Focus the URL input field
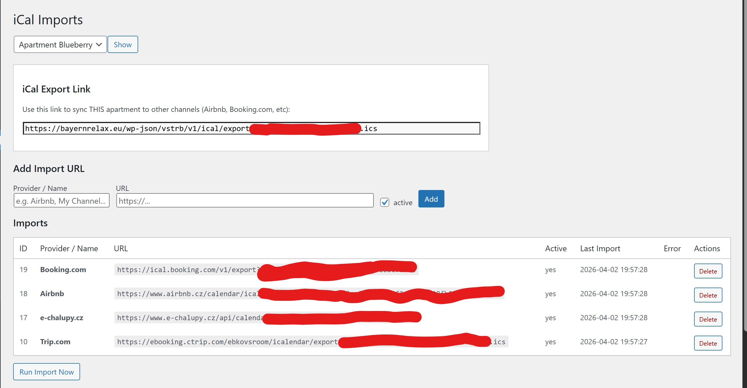Screen dimensions: 747x388 tap(244, 200)
